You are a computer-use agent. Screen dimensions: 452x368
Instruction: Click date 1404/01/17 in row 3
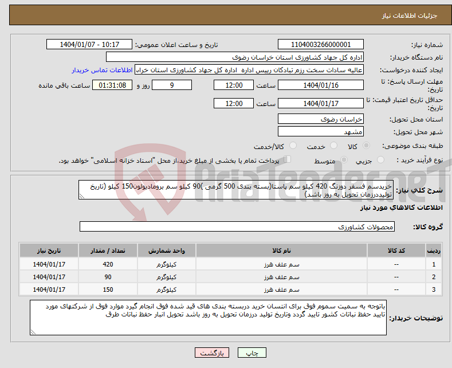49,290
